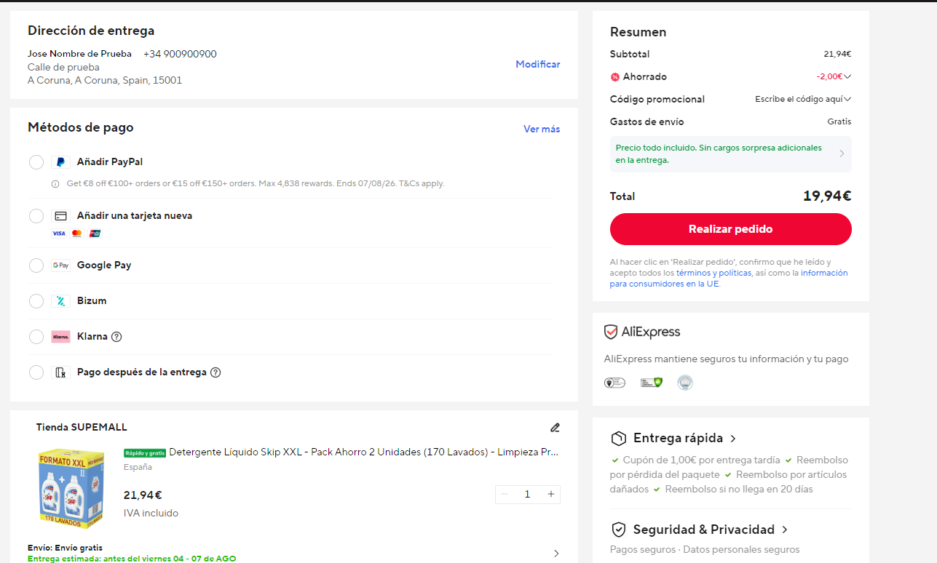This screenshot has height=563, width=937.
Task: Click the Realizar pedido button
Action: 731,229
